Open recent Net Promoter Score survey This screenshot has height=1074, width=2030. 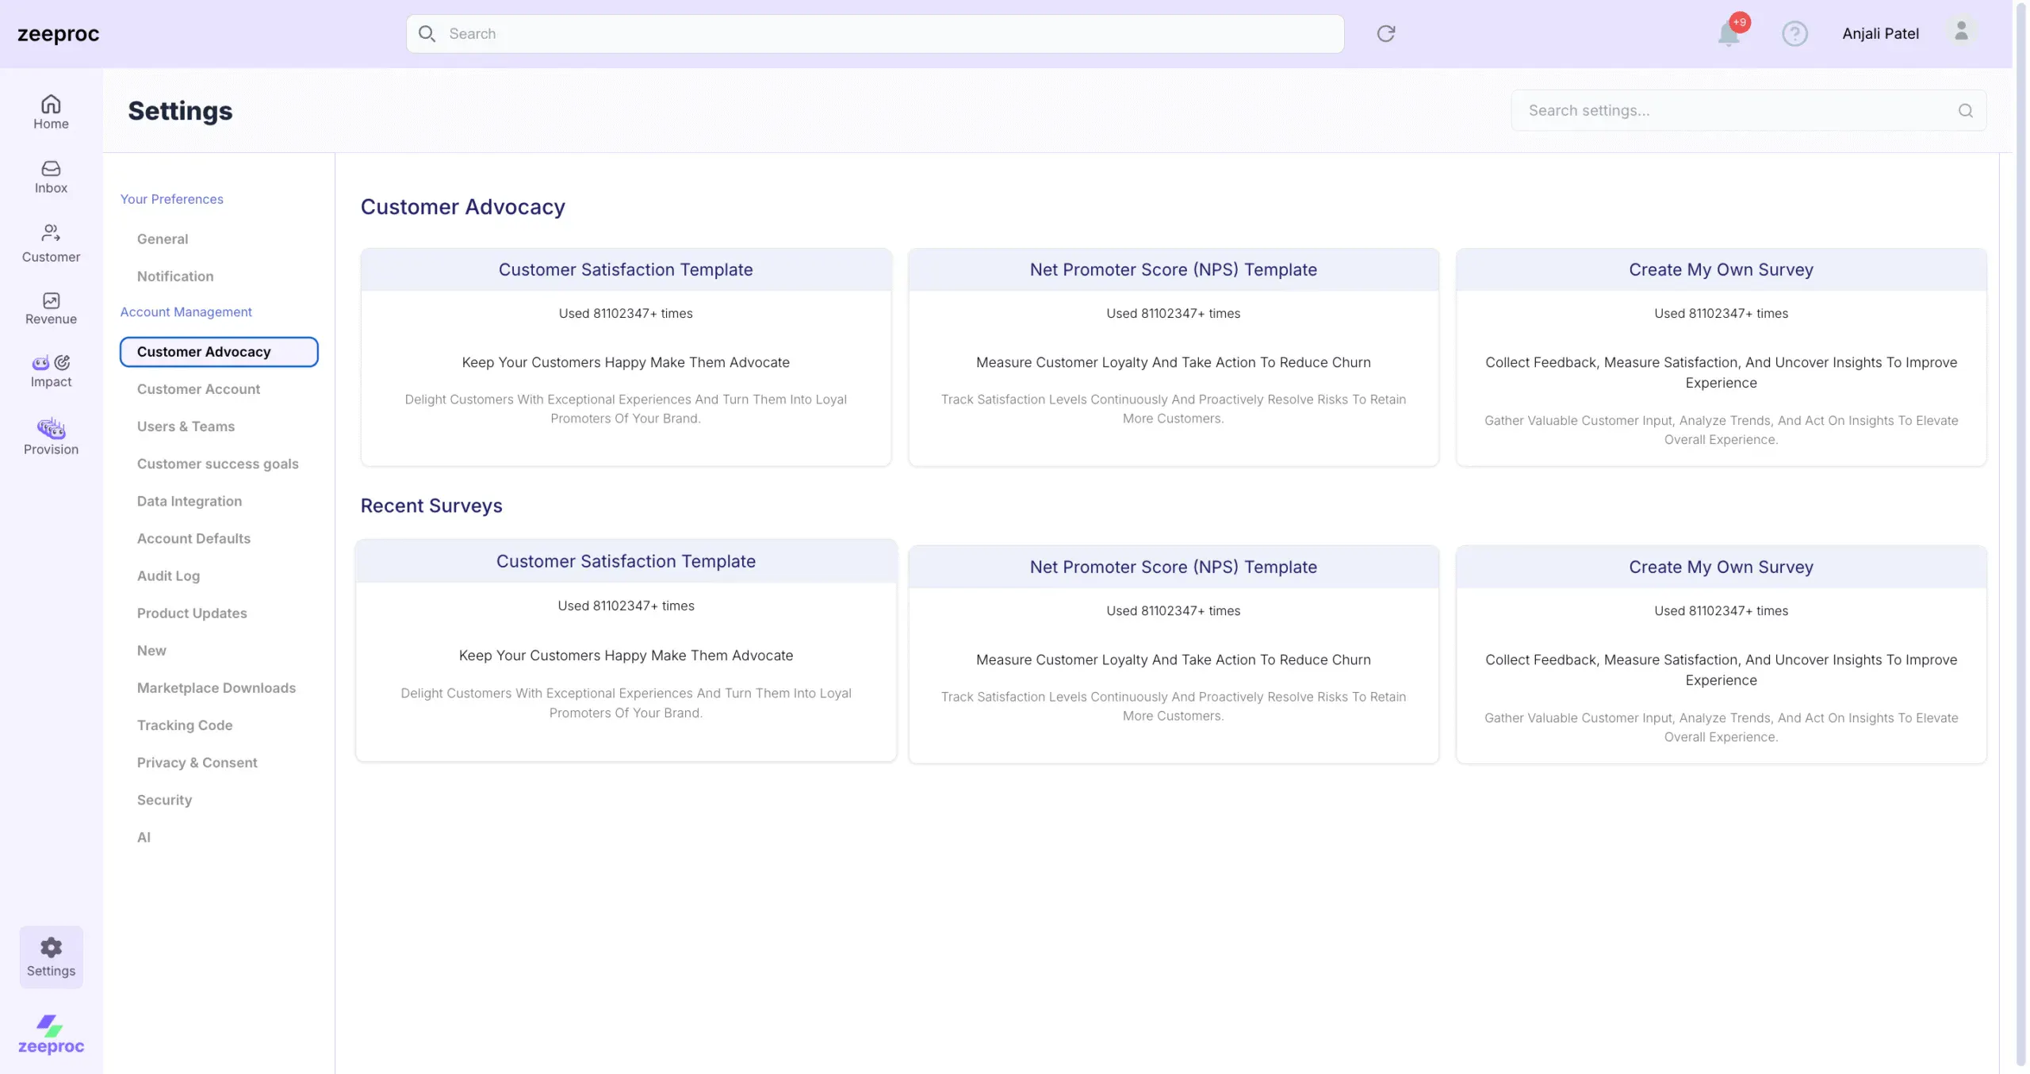point(1173,654)
